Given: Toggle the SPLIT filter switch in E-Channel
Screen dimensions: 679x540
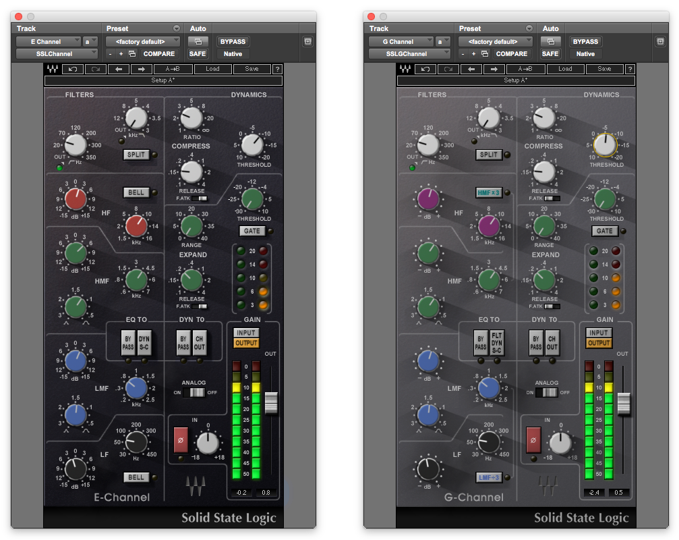Looking at the screenshot, I should pos(136,155).
